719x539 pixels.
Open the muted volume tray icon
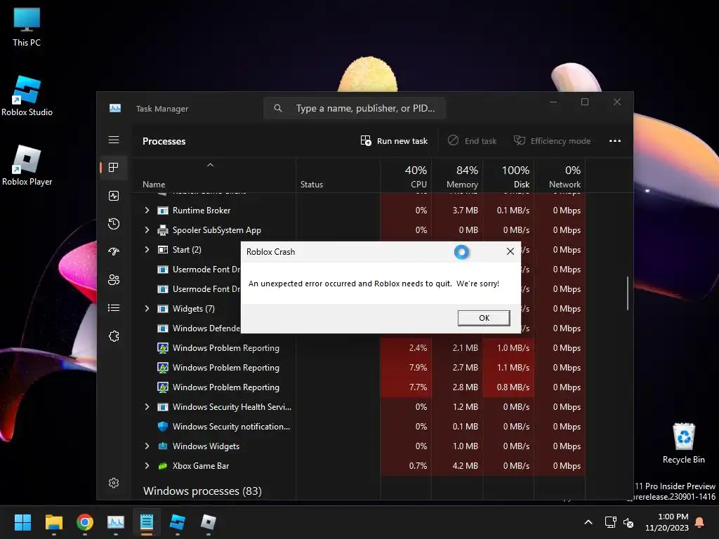point(628,522)
